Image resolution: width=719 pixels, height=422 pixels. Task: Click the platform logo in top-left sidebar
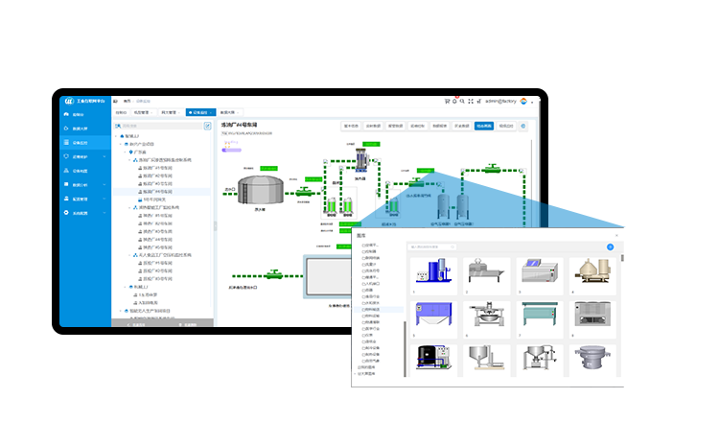(70, 101)
